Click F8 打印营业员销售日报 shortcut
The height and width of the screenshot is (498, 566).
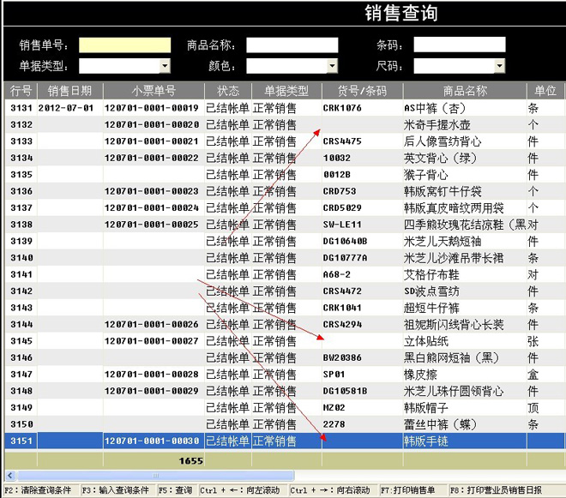click(496, 490)
